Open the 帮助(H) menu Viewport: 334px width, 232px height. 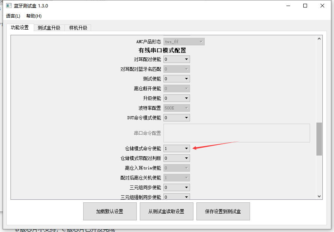coord(34,16)
